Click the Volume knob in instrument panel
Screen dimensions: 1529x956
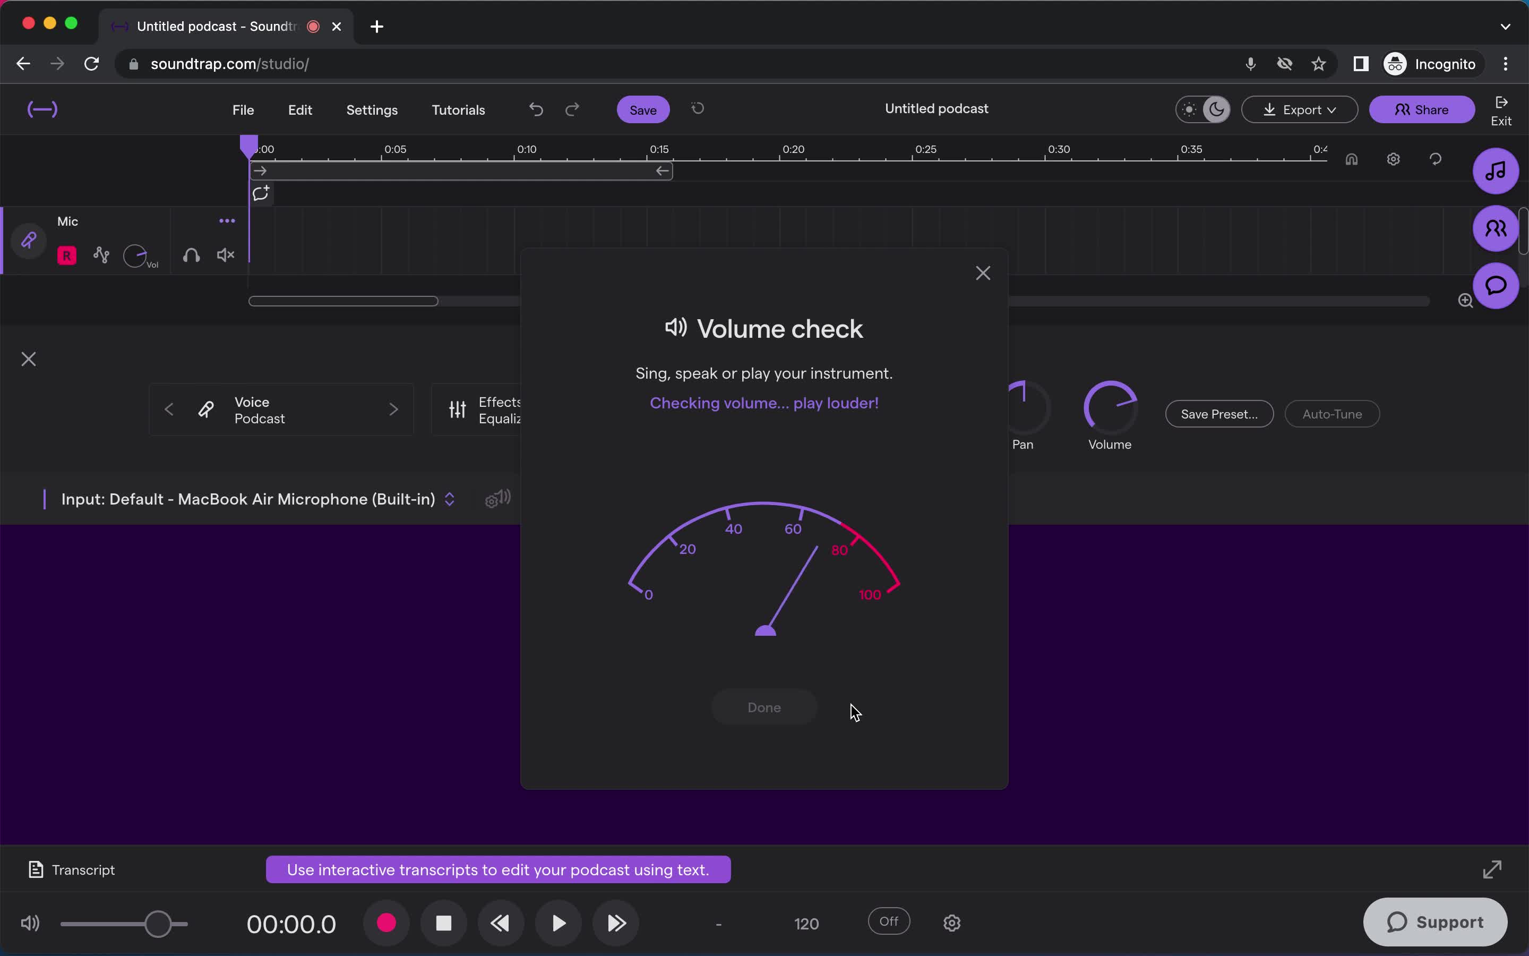click(x=1110, y=408)
